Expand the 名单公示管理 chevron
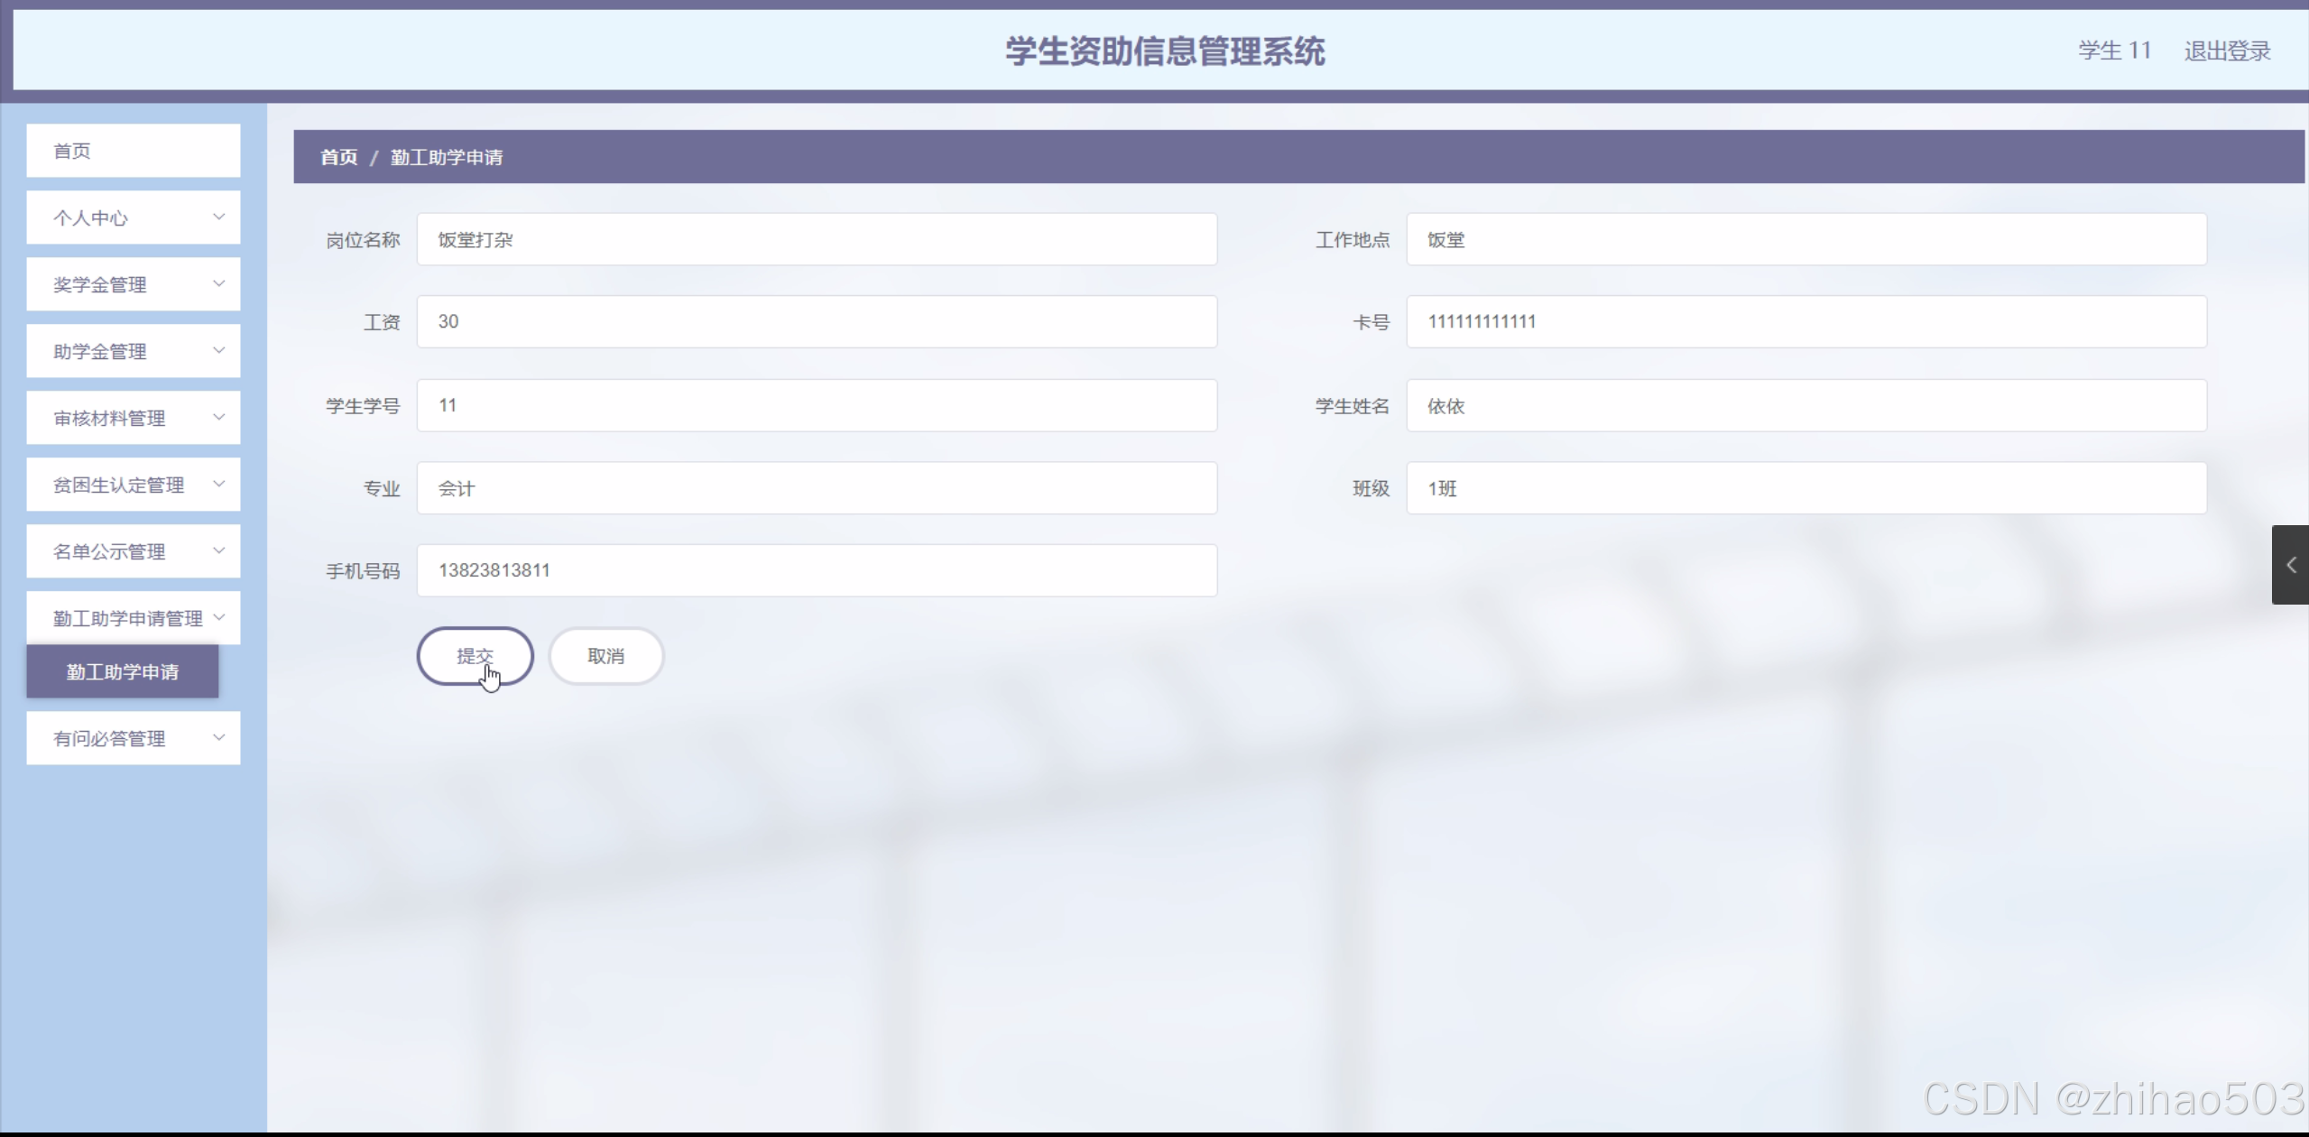Screen dimensions: 2309x1137 [218, 550]
